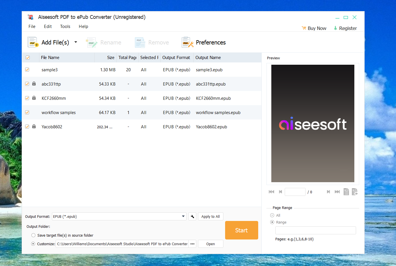Open the Help menu
396x266 pixels.
point(83,27)
